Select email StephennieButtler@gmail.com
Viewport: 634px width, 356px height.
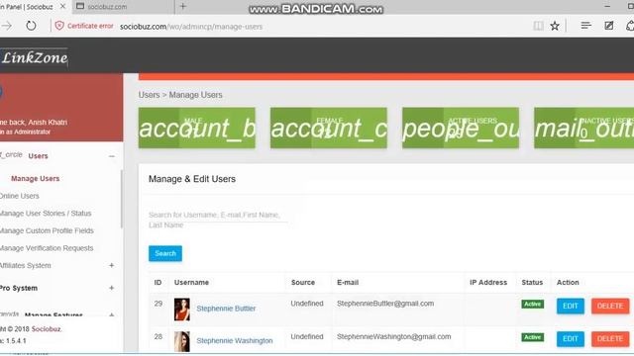pos(385,304)
